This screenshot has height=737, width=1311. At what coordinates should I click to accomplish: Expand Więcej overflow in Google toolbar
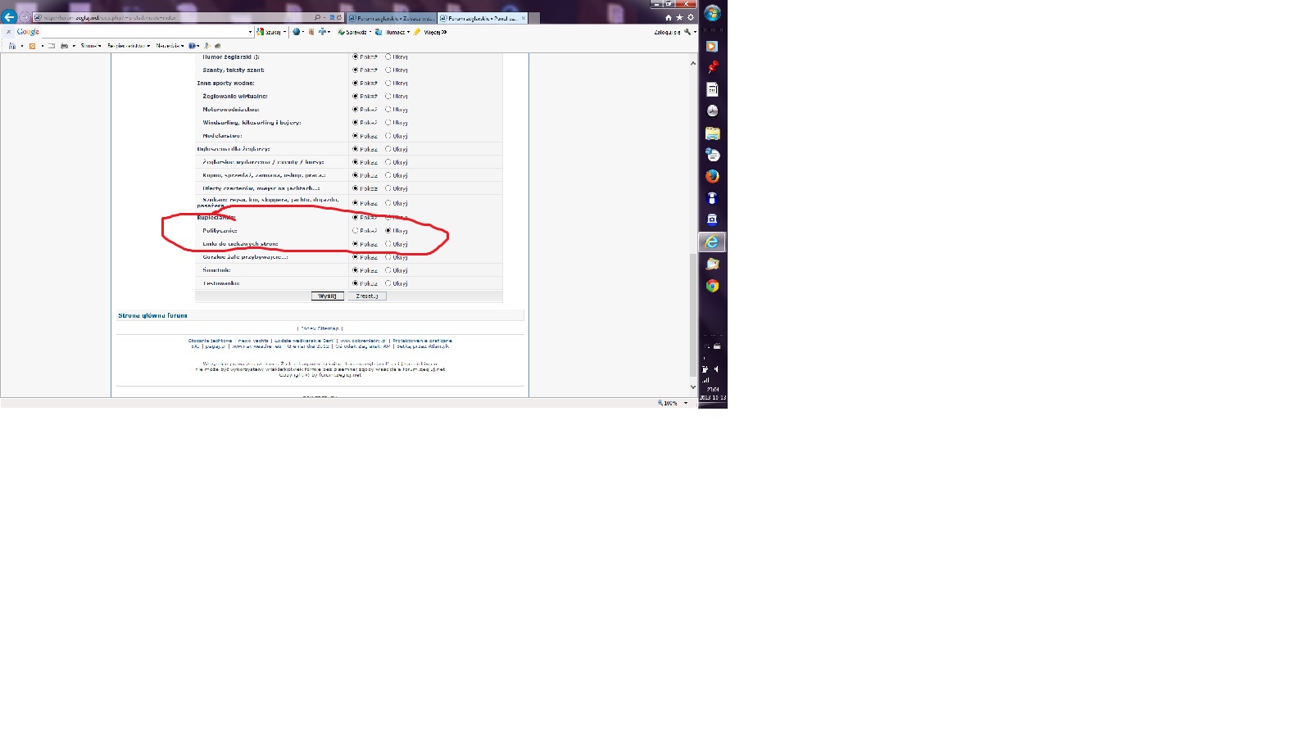coord(435,32)
